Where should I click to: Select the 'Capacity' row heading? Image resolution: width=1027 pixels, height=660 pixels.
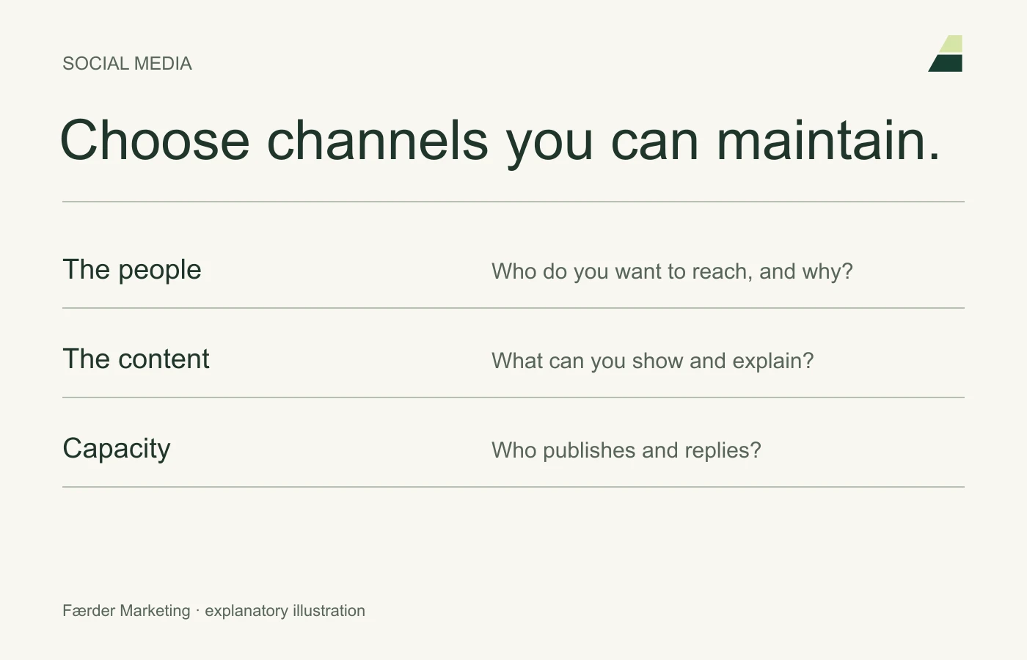117,449
